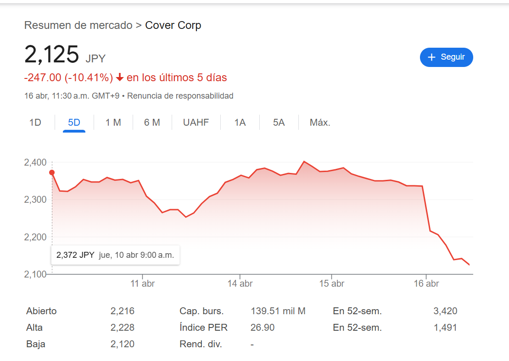Open the 1 M chart range tab
This screenshot has width=509, height=361.
[x=113, y=122]
